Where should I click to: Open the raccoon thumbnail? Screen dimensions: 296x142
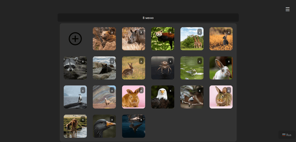(x=75, y=68)
